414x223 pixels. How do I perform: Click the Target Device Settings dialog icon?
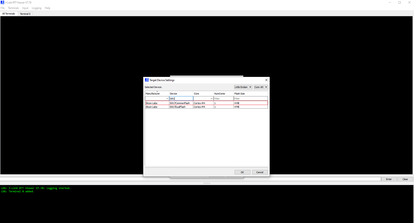click(x=146, y=80)
